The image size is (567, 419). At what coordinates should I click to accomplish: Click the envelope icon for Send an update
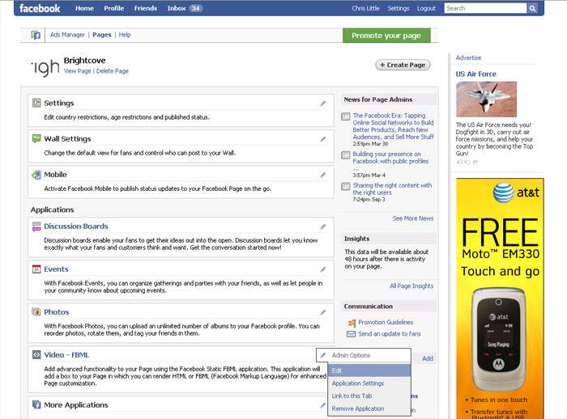[x=351, y=334]
